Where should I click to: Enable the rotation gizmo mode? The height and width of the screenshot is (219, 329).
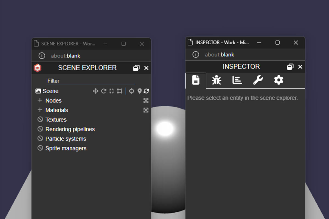[x=104, y=91]
